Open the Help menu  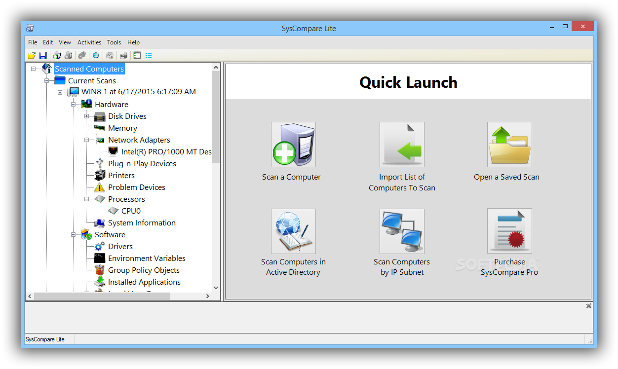(x=133, y=42)
